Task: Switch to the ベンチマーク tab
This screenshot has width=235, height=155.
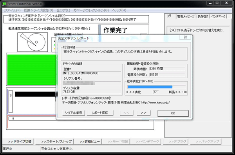Action: [219, 16]
